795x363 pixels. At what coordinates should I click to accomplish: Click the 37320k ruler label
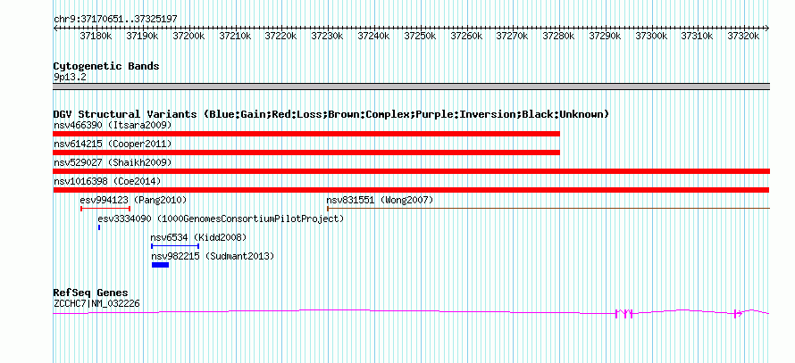coord(744,36)
